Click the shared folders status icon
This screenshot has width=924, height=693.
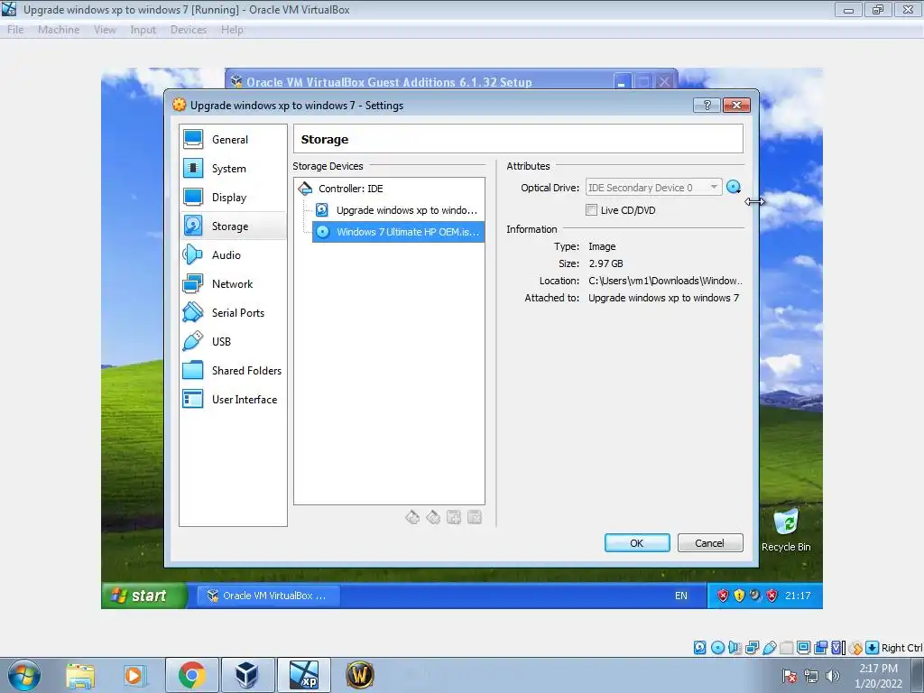click(786, 648)
